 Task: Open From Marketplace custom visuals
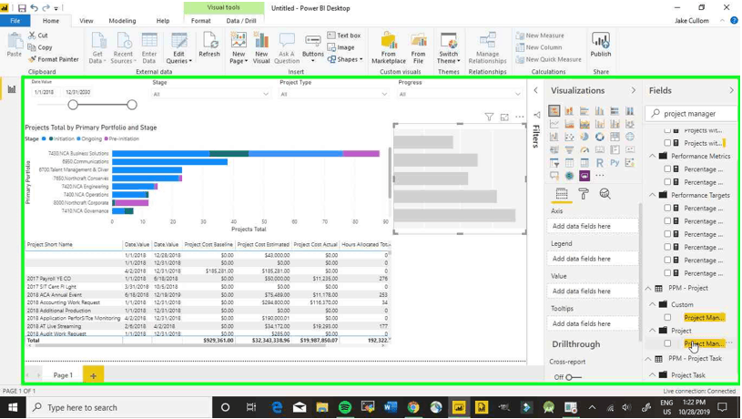(x=389, y=47)
